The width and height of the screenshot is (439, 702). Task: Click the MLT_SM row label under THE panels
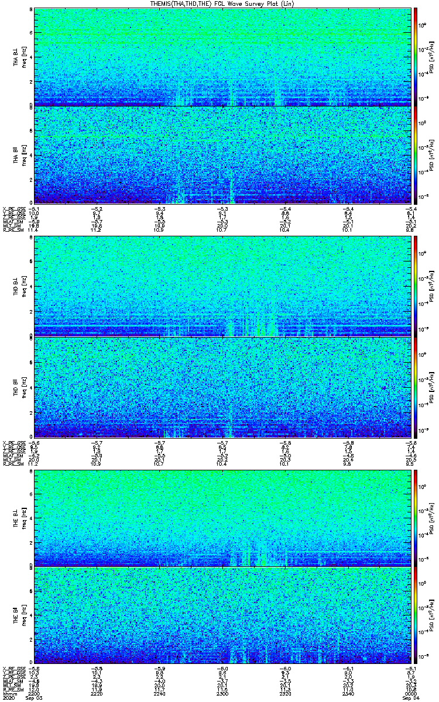point(12,685)
